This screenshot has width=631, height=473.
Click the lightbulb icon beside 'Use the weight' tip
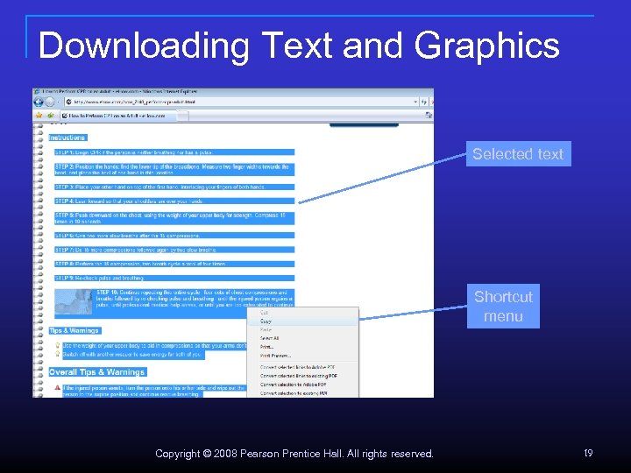58,345
